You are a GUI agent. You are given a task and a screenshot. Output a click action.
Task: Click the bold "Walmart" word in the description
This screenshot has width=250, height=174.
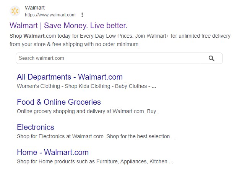tap(34, 36)
